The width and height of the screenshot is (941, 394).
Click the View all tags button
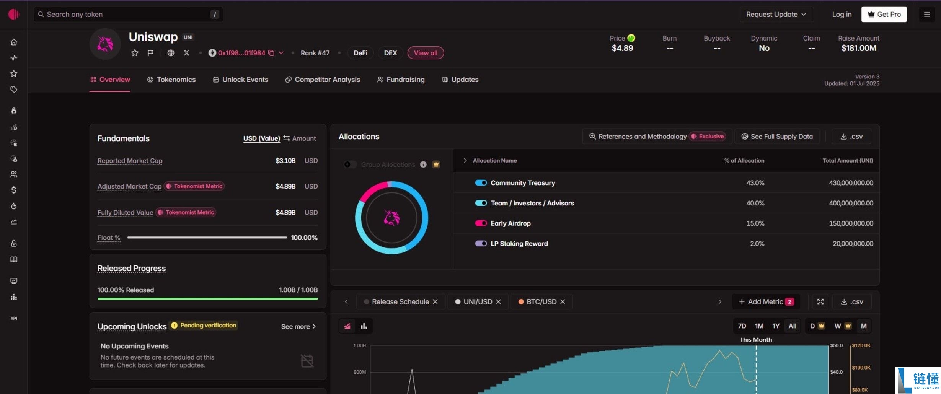(426, 53)
